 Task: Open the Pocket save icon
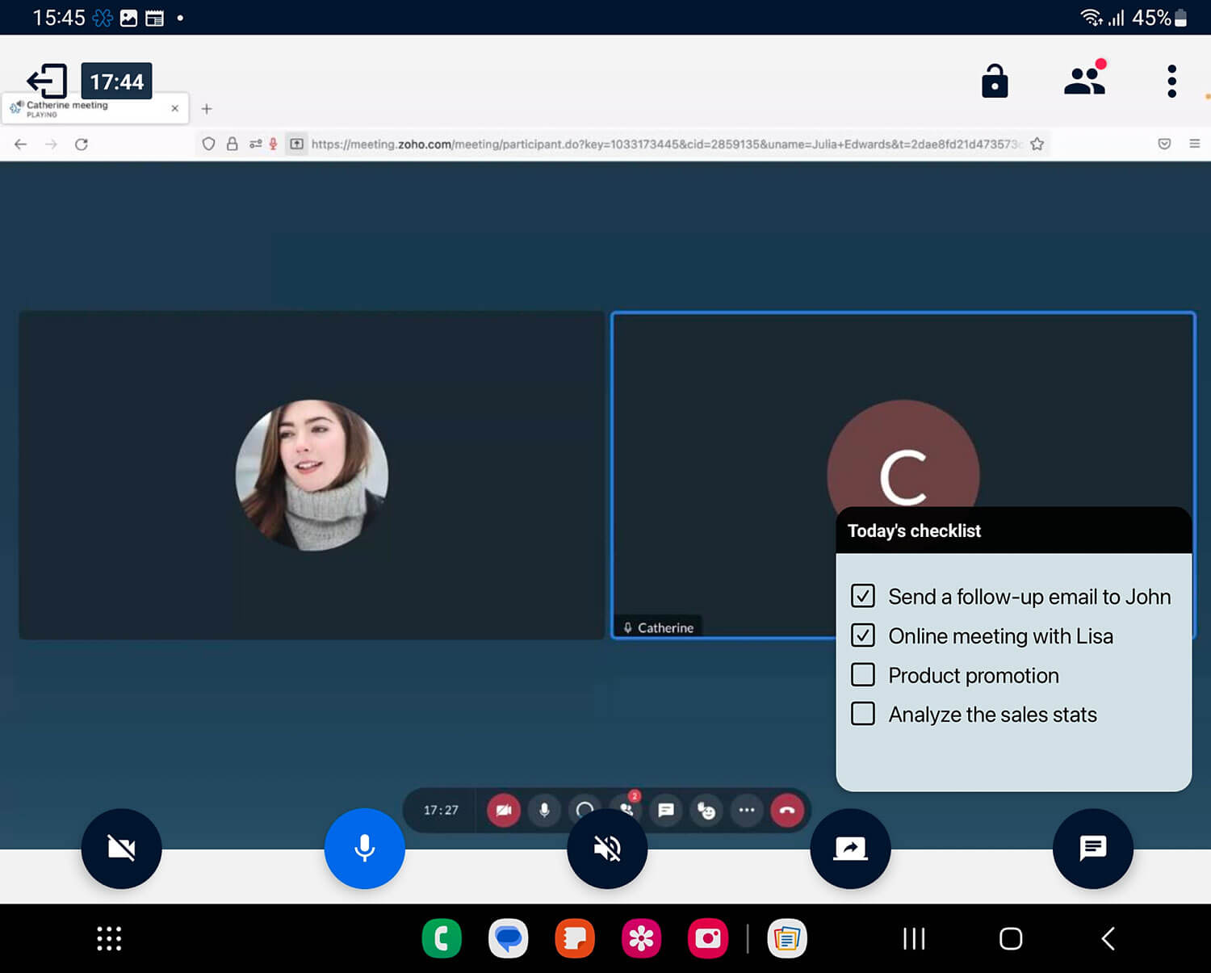point(1164,144)
